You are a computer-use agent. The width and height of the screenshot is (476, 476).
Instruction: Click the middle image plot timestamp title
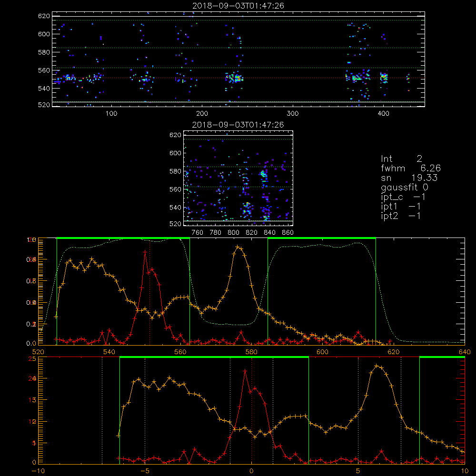tap(238, 125)
